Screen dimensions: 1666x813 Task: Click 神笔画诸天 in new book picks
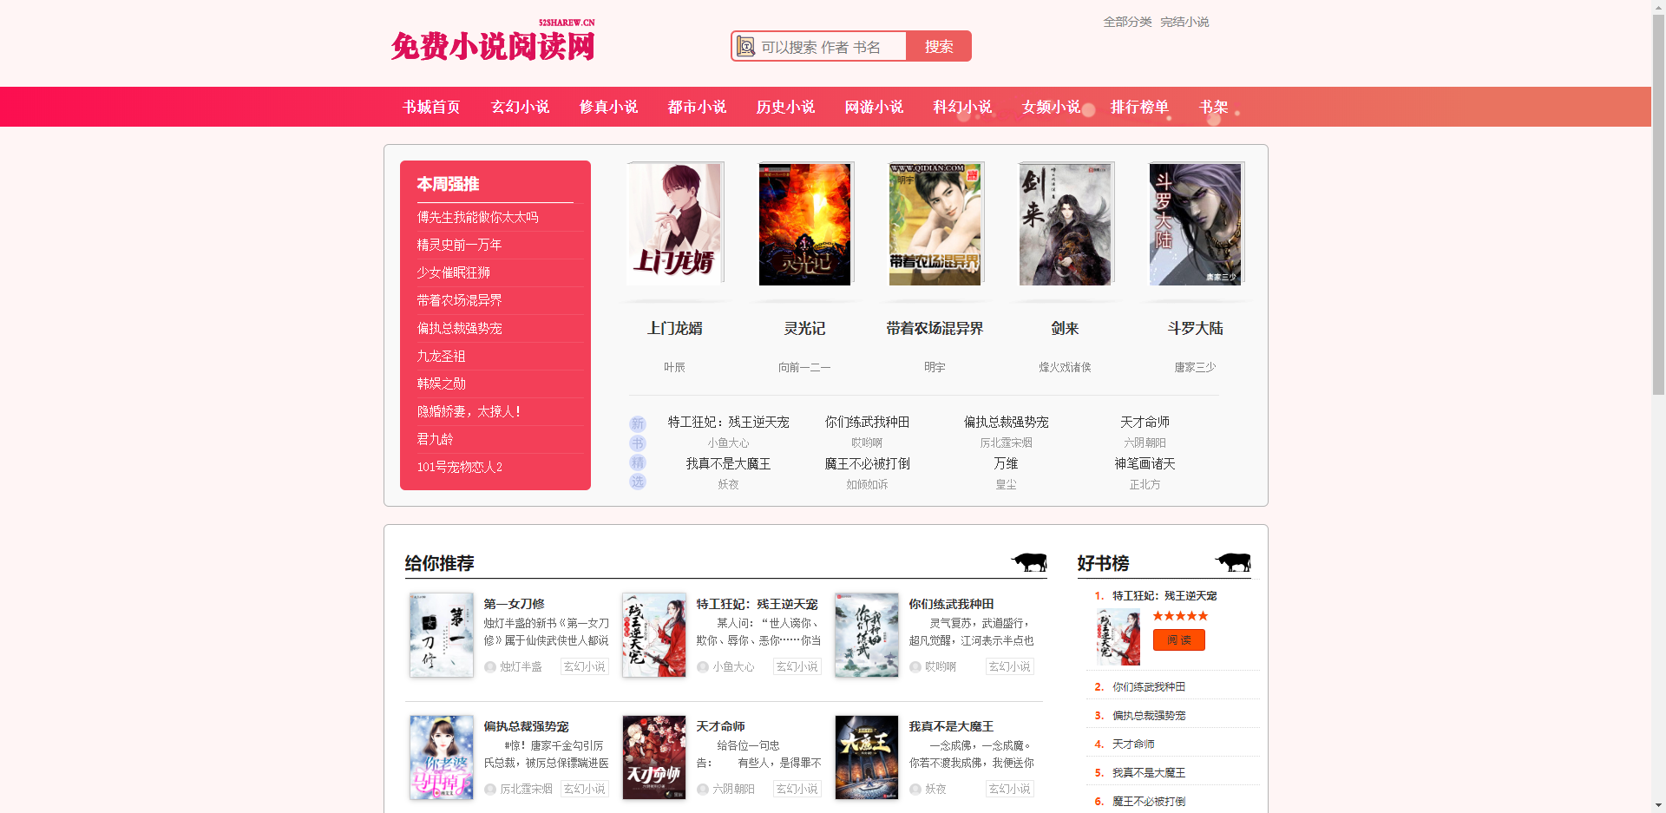[1145, 463]
